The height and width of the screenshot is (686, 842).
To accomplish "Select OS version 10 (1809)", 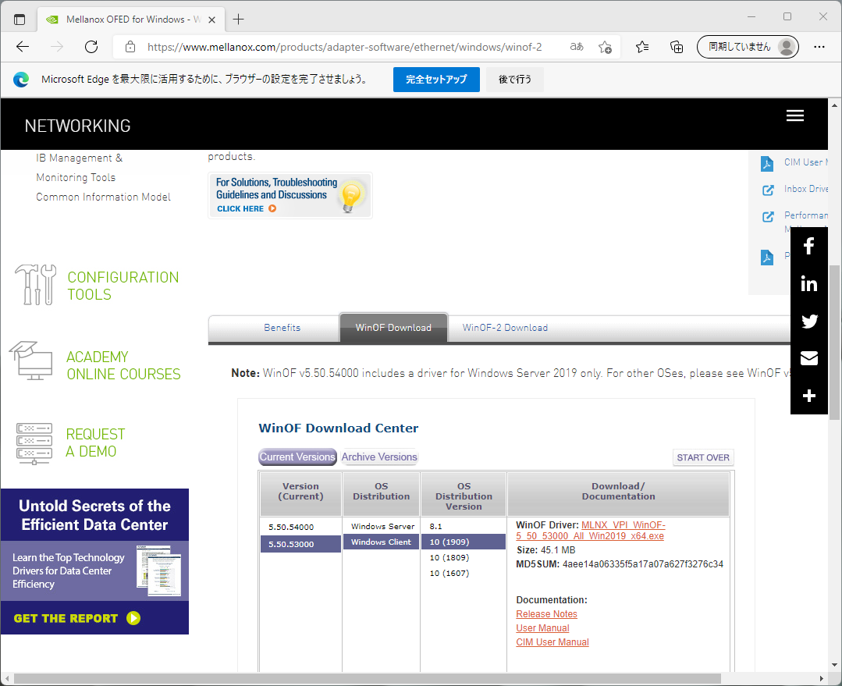I will click(x=463, y=557).
